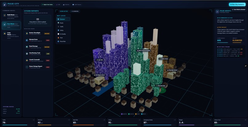The image size is (248, 127).
Task: Click the Broken Streetlight lightbulb icon
Action: (27, 33)
